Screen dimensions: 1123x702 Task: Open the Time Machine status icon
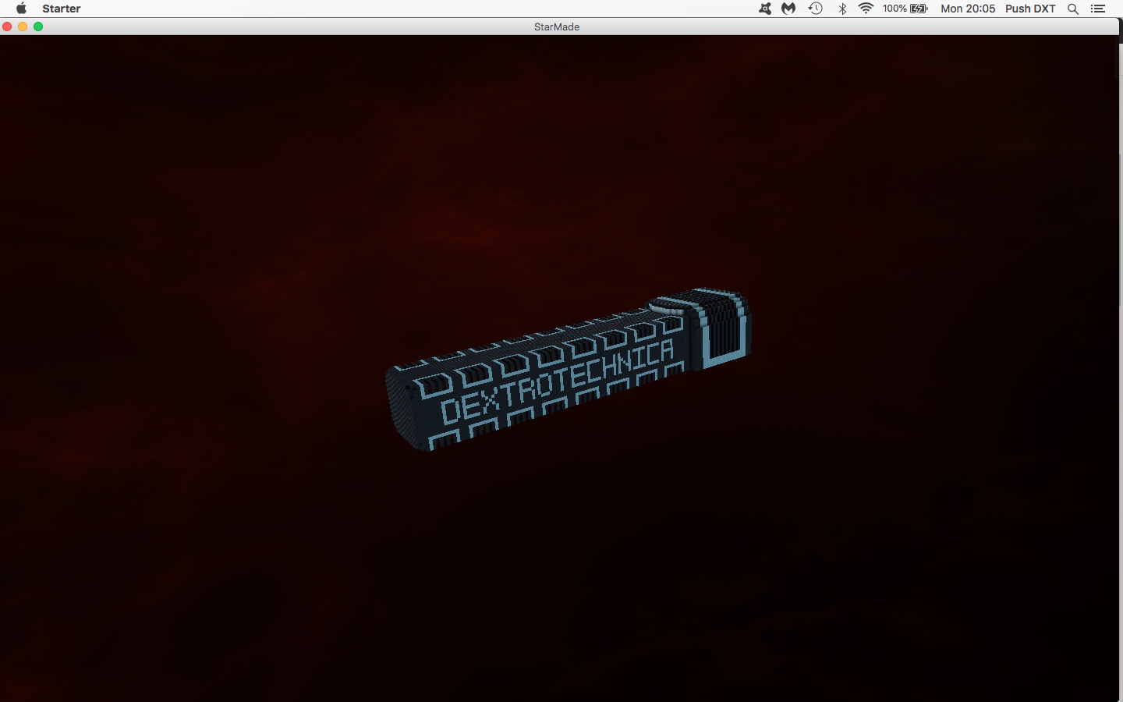pyautogui.click(x=816, y=9)
